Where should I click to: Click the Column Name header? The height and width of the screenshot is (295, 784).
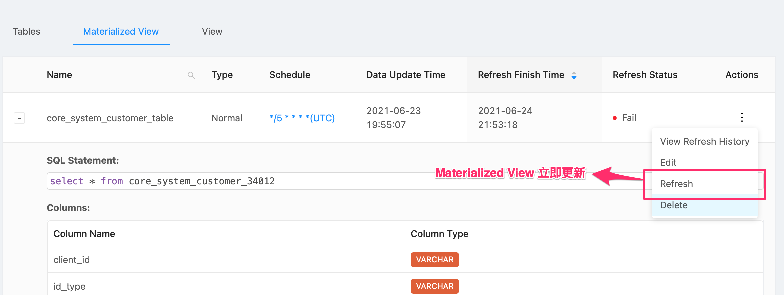click(84, 234)
